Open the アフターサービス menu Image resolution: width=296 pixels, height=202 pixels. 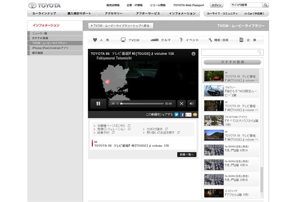point(148,14)
